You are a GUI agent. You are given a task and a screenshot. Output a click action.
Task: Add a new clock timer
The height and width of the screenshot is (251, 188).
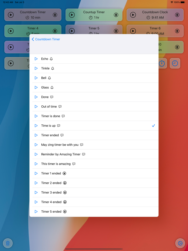click(175, 63)
